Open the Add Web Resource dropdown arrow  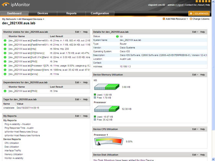pyautogui.click(x=187, y=19)
